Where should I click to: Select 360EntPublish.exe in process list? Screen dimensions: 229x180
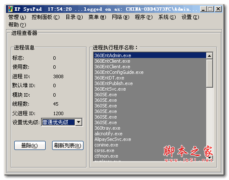click(150, 83)
